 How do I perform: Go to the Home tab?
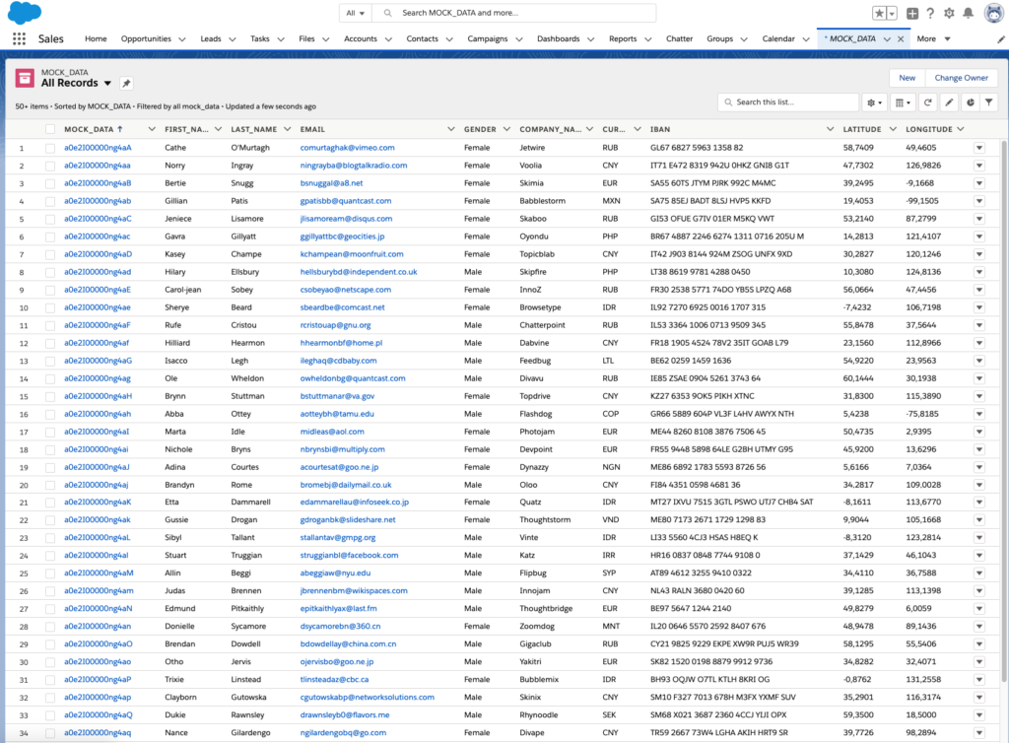96,39
